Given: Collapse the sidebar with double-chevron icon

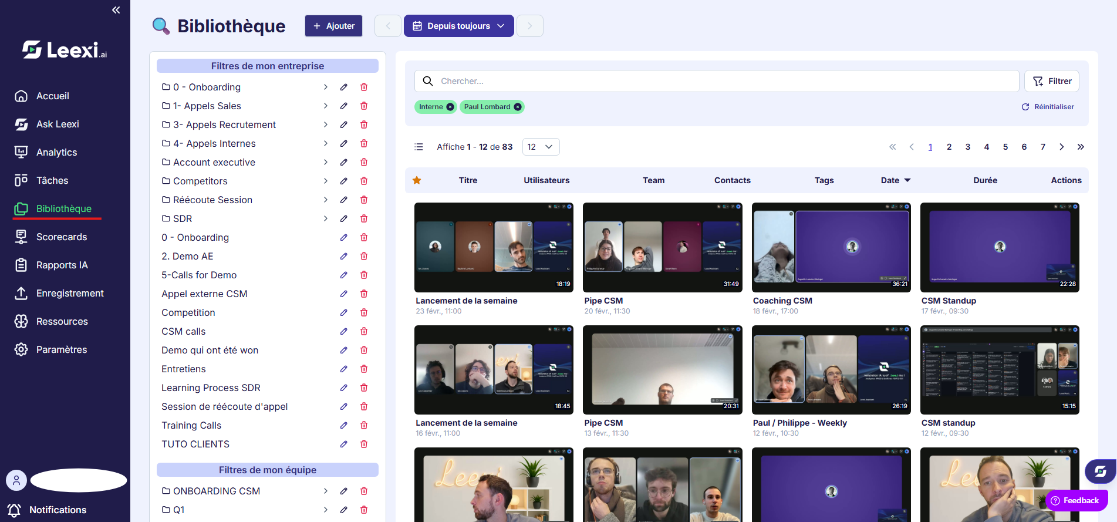Looking at the screenshot, I should tap(116, 10).
